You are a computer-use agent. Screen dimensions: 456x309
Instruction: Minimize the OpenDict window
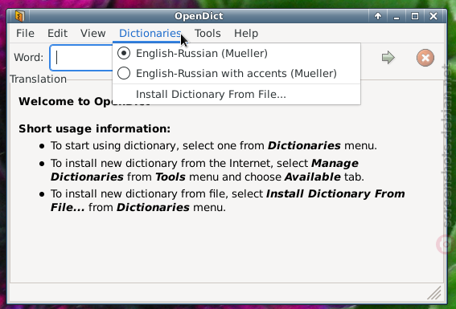396,16
